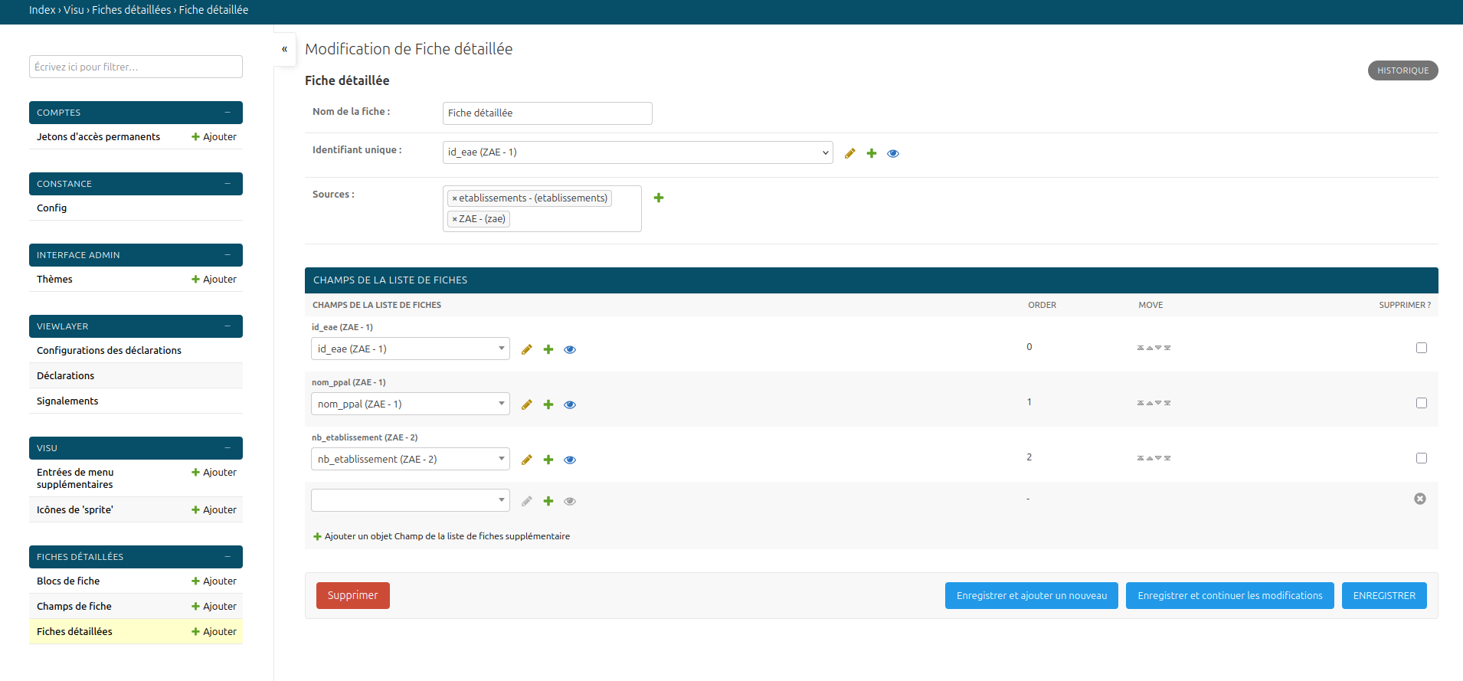This screenshot has width=1463, height=681.
Task: Add a field from the id_eae row plus
Action: (548, 349)
